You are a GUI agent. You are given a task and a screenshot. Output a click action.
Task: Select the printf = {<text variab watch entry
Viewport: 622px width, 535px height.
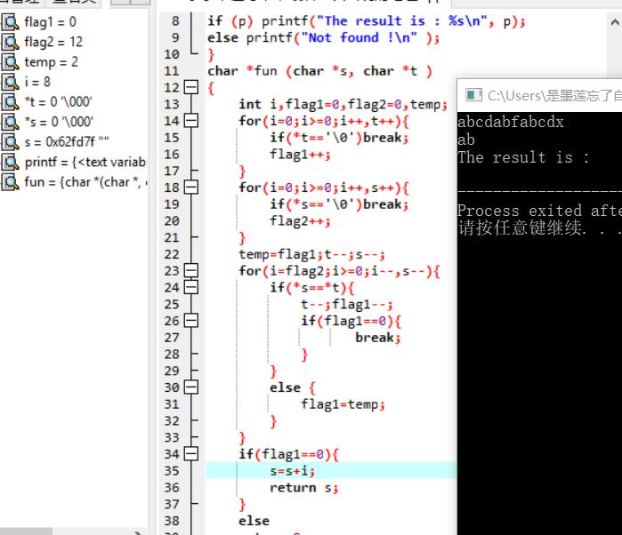point(85,162)
